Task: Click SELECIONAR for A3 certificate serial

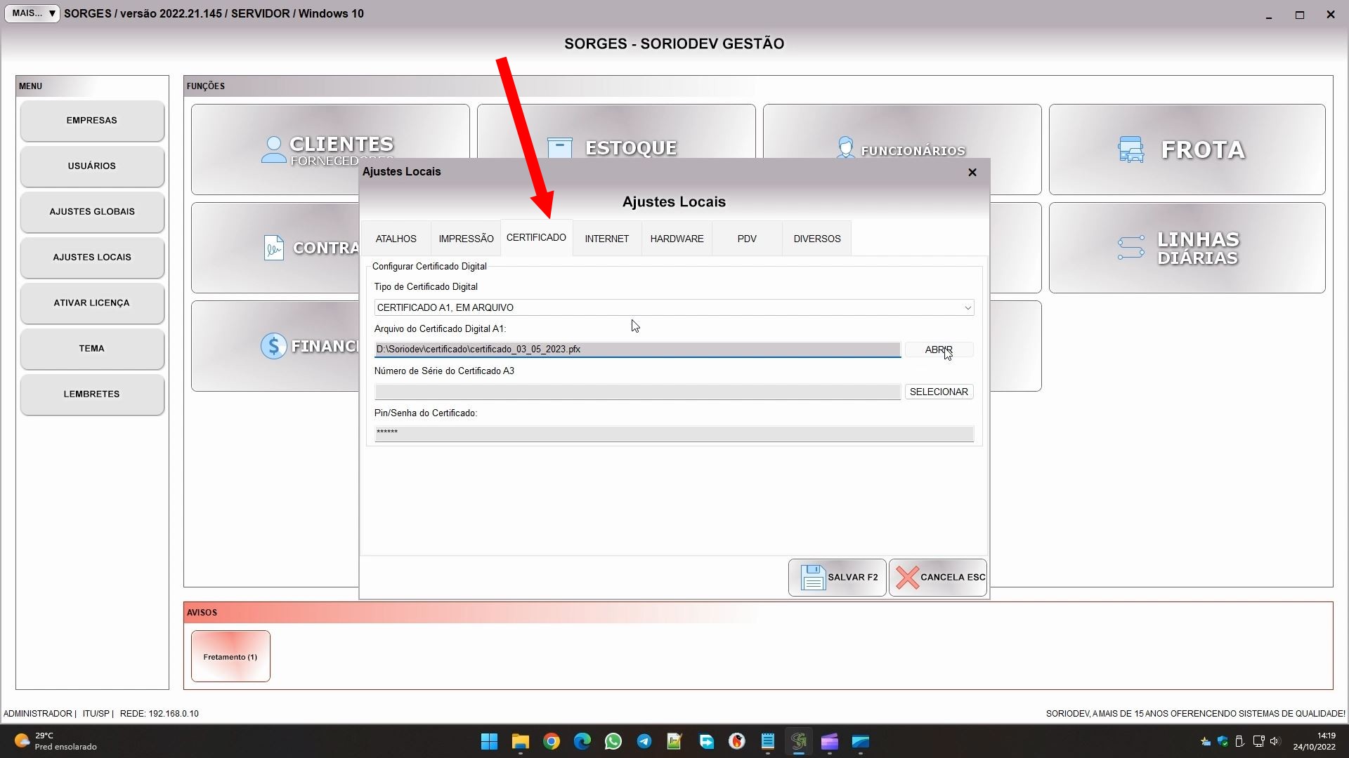Action: coord(939,392)
